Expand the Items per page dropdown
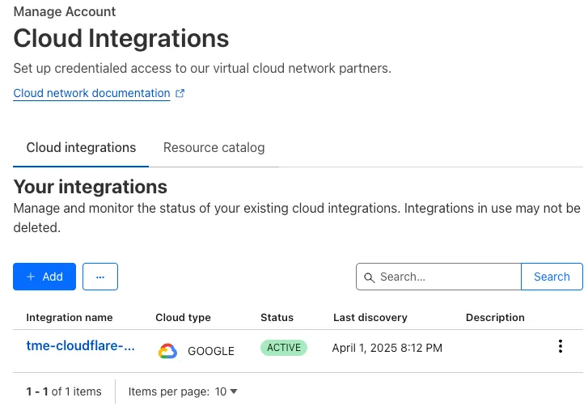The image size is (588, 406). tap(226, 391)
